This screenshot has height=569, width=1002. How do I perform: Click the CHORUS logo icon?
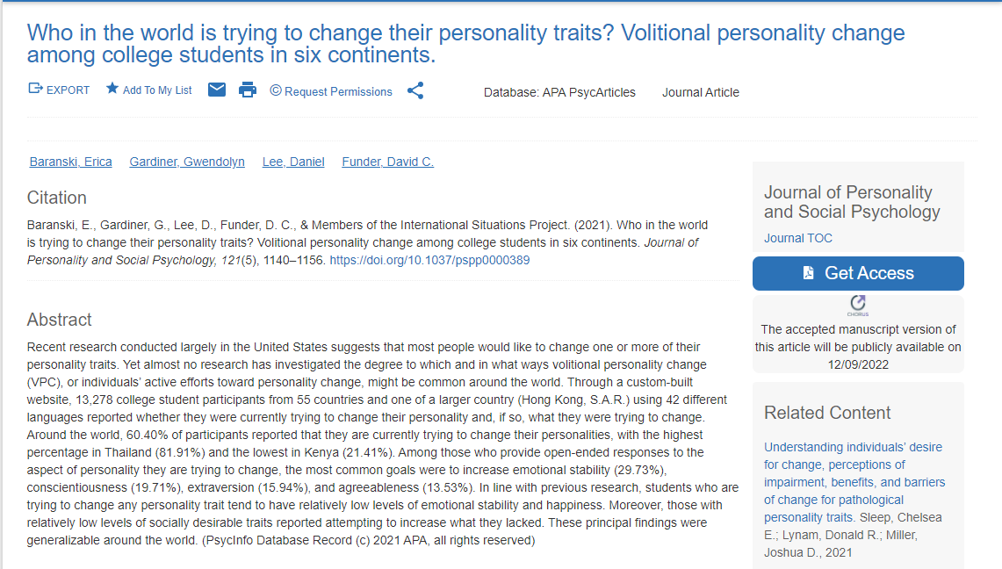858,305
